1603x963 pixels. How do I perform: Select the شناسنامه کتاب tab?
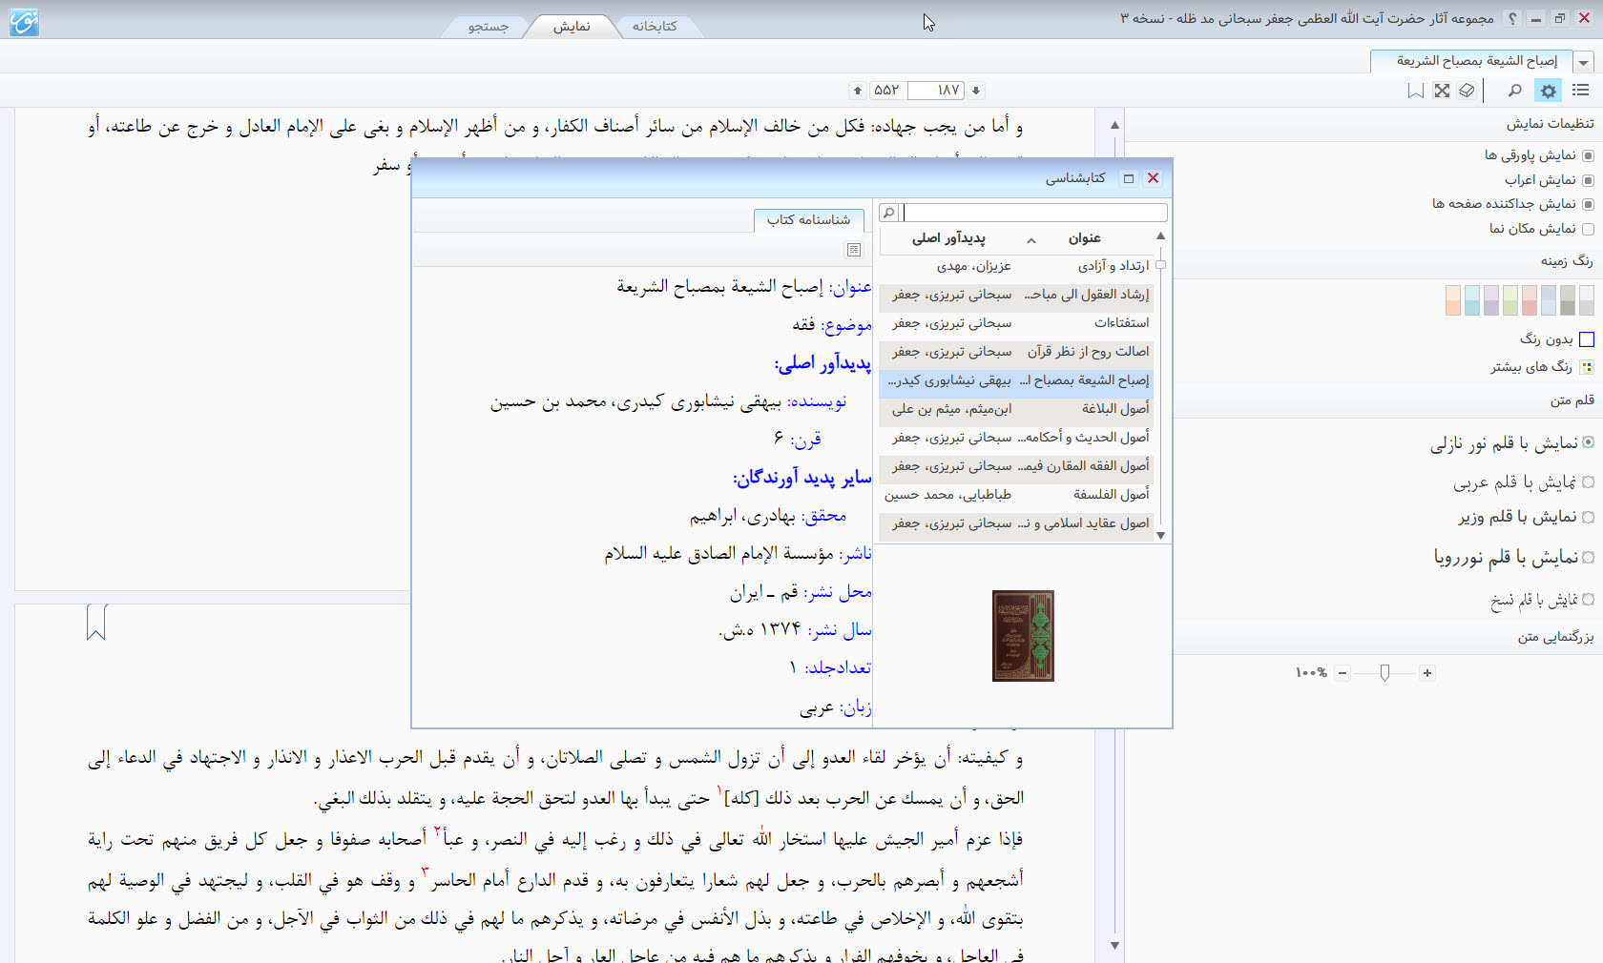pos(808,220)
